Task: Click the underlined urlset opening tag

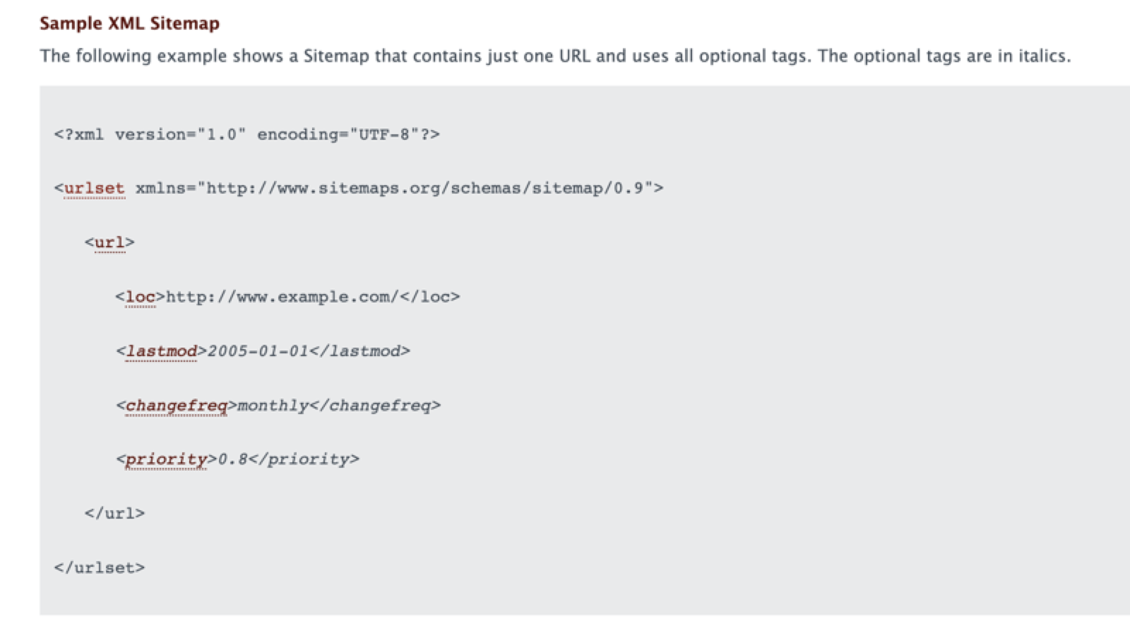Action: 94,188
